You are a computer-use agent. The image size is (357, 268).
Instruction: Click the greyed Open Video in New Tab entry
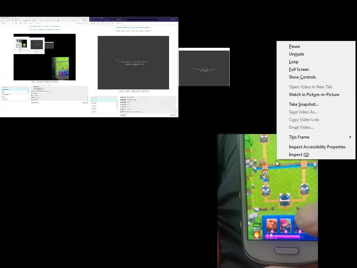coord(316,87)
